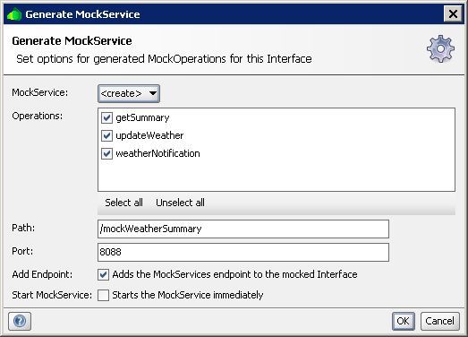The image size is (468, 337).
Task: Select the weatherNotification label in list
Action: coord(157,153)
